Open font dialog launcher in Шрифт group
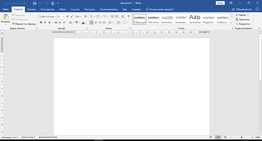The height and width of the screenshot is (141, 262). pyautogui.click(x=87, y=28)
